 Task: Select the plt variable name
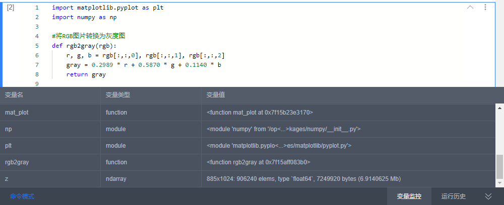pyautogui.click(x=9, y=146)
